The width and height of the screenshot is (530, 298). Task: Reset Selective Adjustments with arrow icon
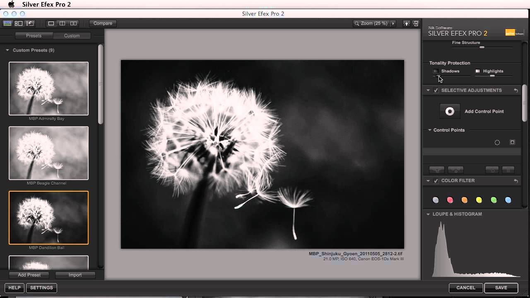[x=516, y=90]
